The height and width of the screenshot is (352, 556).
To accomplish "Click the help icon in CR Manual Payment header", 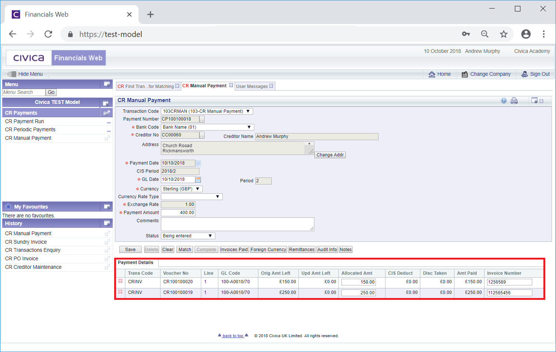I will pyautogui.click(x=504, y=101).
